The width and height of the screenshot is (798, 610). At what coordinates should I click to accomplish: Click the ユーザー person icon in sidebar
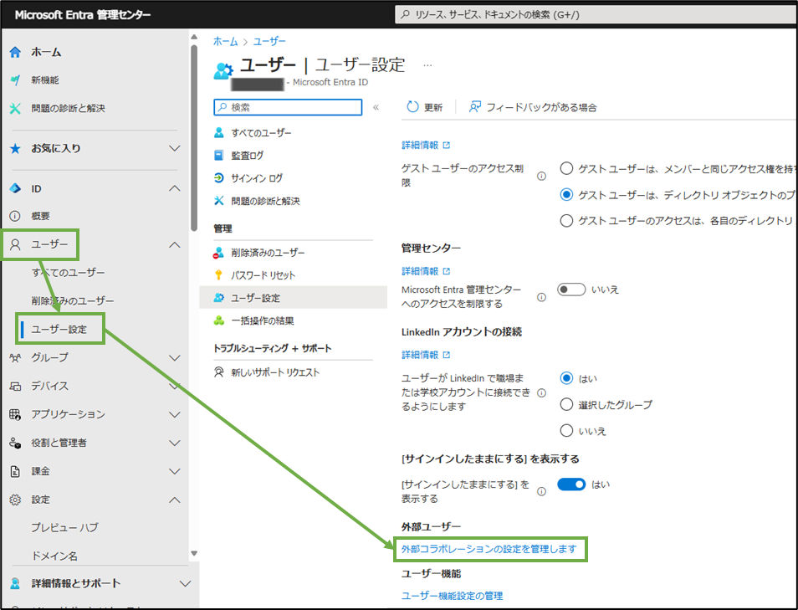point(15,245)
